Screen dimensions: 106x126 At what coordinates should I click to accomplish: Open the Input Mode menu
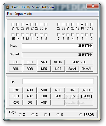[24, 14]
